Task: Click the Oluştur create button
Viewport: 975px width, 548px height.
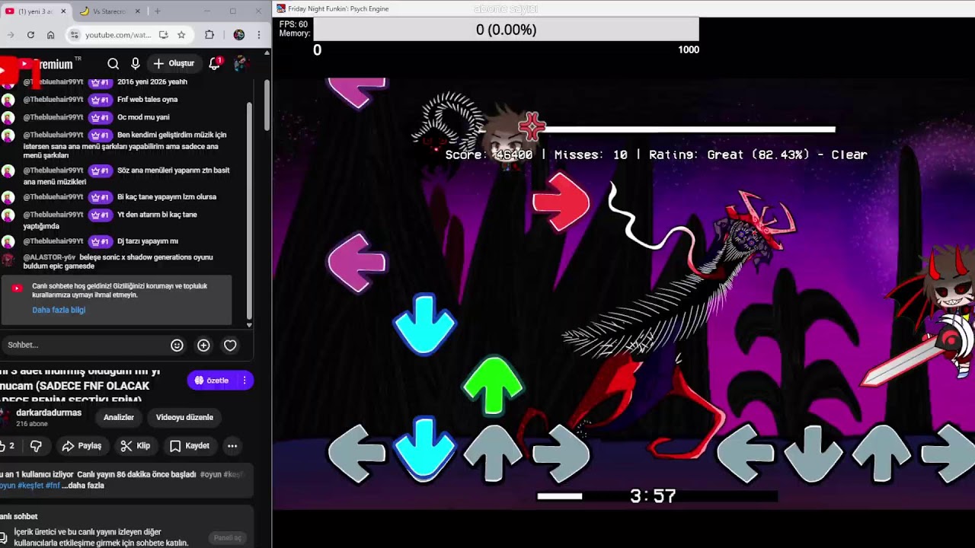Action: tap(174, 64)
